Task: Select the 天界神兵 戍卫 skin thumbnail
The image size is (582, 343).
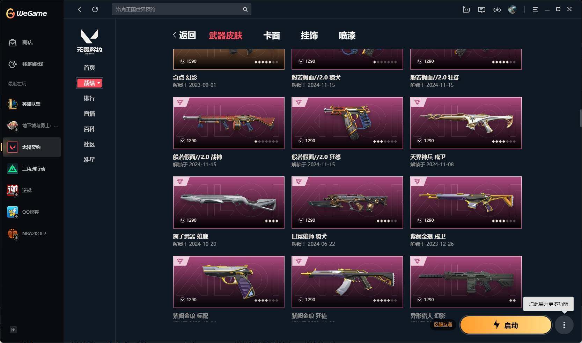Action: coord(466,123)
